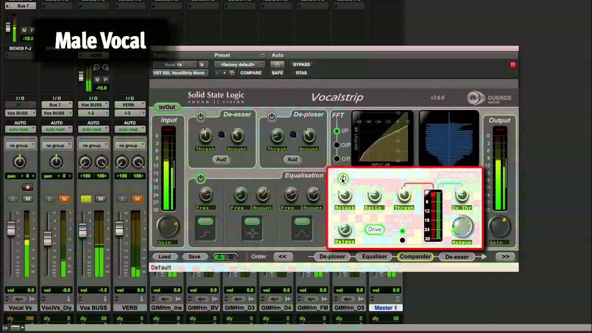The height and width of the screenshot is (333, 592).
Task: Click the Compander Ratio knob
Action: pos(374,196)
